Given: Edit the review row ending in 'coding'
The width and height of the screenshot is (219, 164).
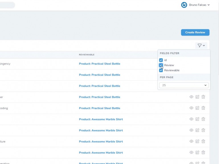Looking at the screenshot, I should [197, 108].
